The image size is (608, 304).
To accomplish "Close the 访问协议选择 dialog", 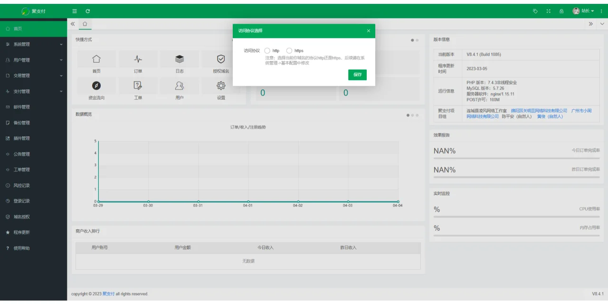I will [369, 31].
